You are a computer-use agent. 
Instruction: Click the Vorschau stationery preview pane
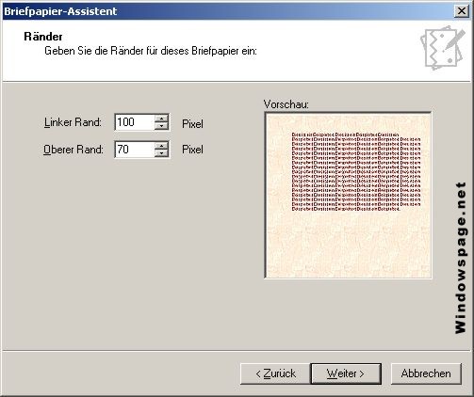coord(348,195)
